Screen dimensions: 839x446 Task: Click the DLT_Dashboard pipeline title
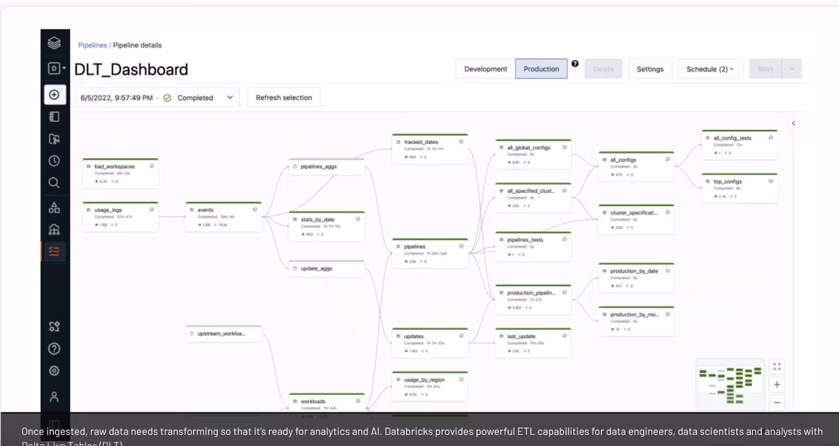point(131,69)
